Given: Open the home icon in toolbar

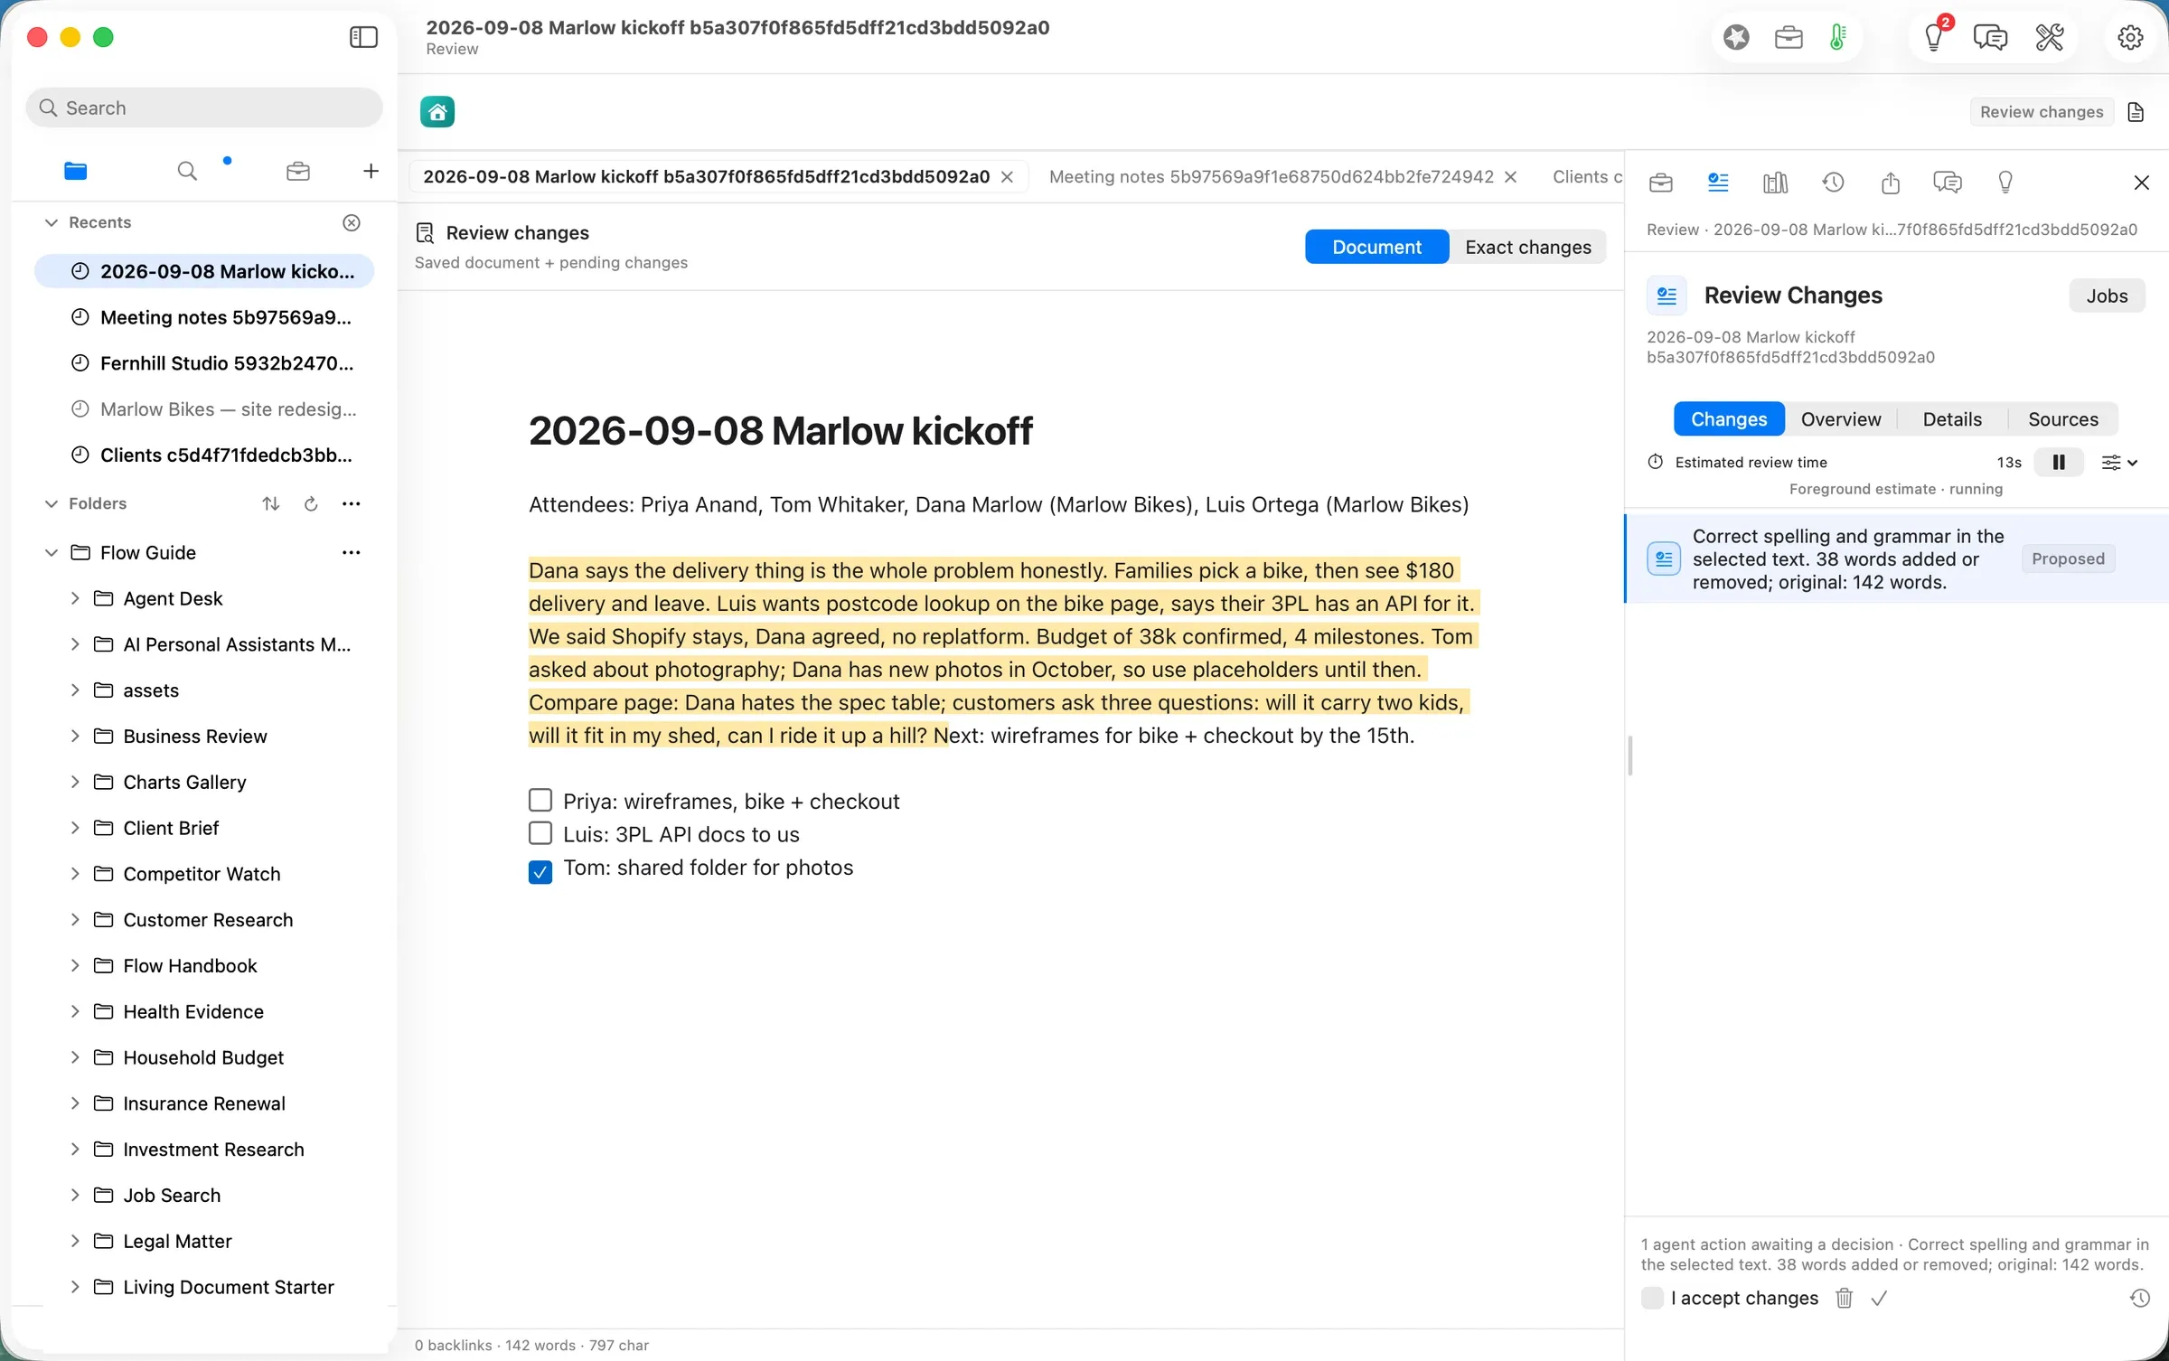Looking at the screenshot, I should pyautogui.click(x=437, y=112).
